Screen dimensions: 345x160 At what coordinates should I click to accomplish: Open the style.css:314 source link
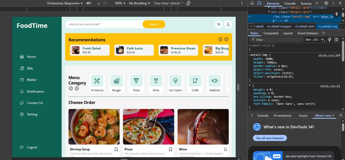click(x=329, y=55)
